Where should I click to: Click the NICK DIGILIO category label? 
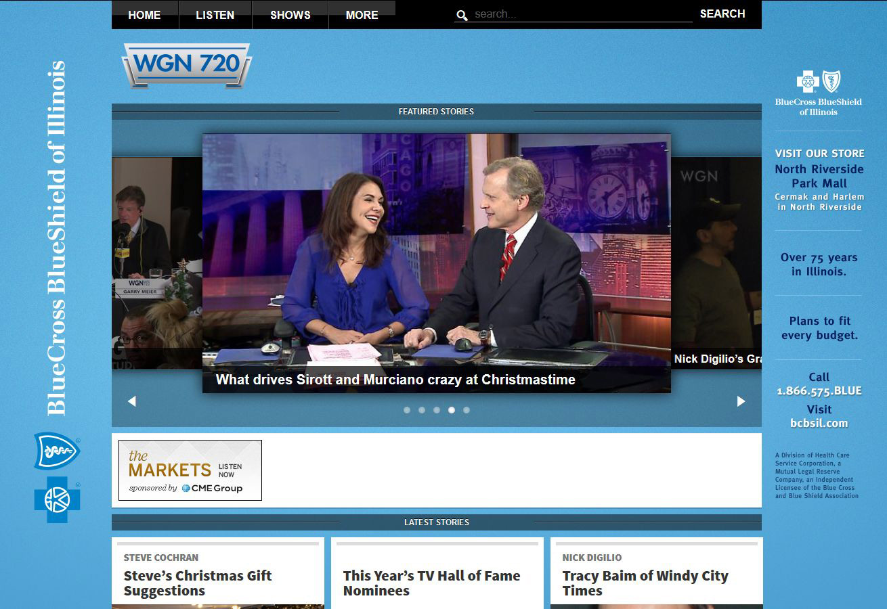(592, 558)
